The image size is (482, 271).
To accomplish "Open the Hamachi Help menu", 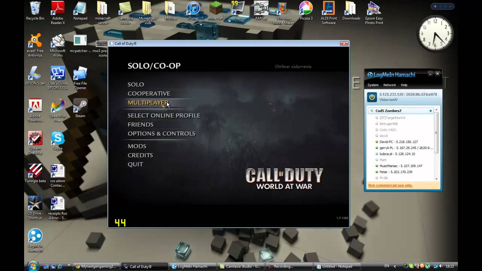I will 404,85.
